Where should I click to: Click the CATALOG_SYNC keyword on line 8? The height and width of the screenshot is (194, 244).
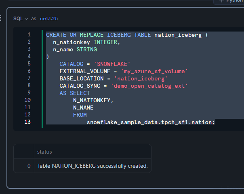tap(80, 86)
